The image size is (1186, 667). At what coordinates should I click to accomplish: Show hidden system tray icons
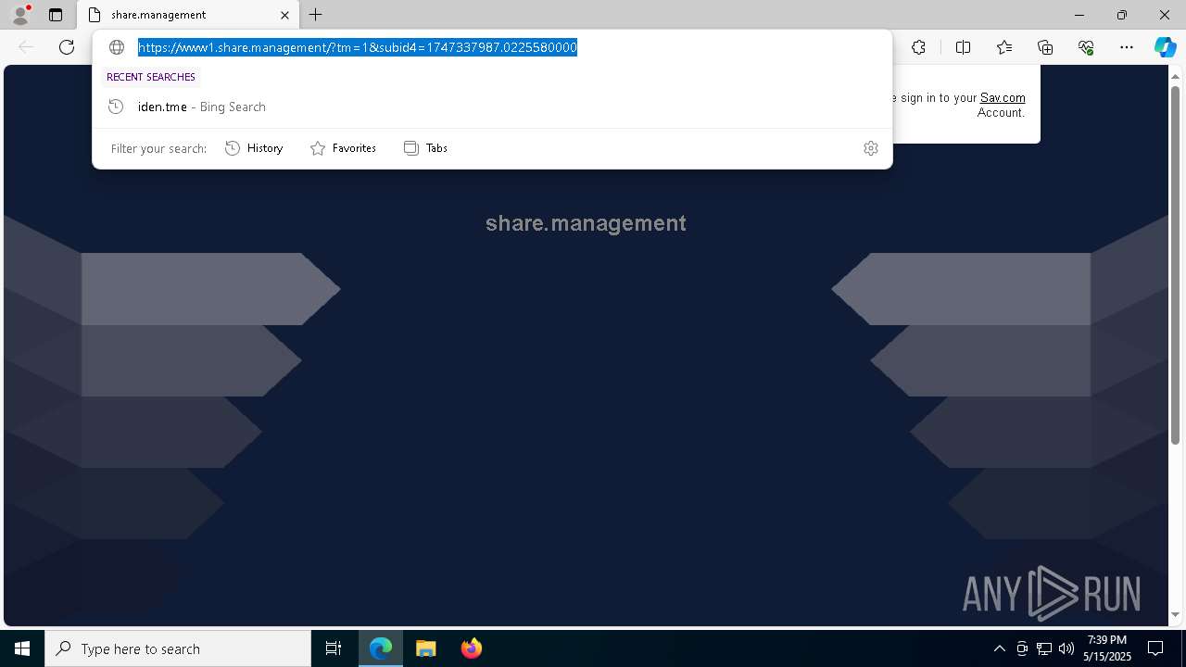pos(999,648)
